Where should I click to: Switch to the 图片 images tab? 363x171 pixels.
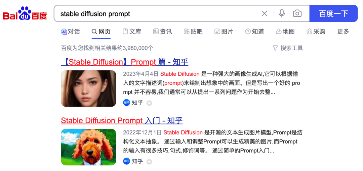tap(224, 32)
